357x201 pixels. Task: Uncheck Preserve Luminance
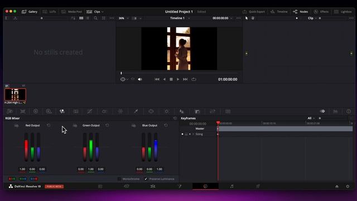pos(146,179)
